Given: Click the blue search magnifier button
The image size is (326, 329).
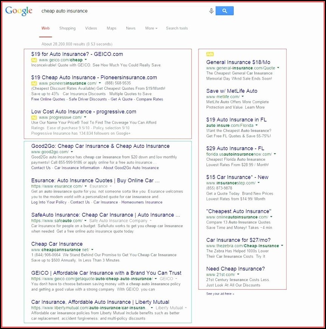Looking at the screenshot, I should (x=224, y=11).
